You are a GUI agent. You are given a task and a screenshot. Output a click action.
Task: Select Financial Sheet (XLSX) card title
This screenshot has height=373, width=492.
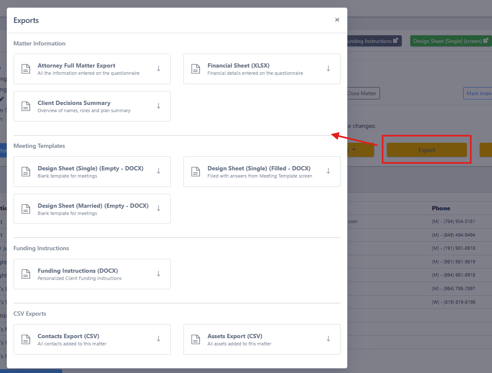click(x=238, y=65)
